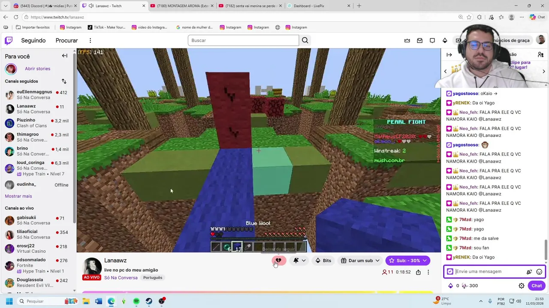
Task: Open the Copilot Chat button in Edge
Action: click(x=538, y=17)
